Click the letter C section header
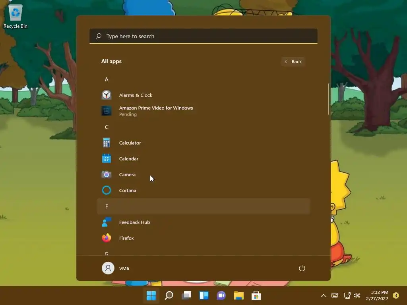This screenshot has height=305, width=407. (x=203, y=127)
